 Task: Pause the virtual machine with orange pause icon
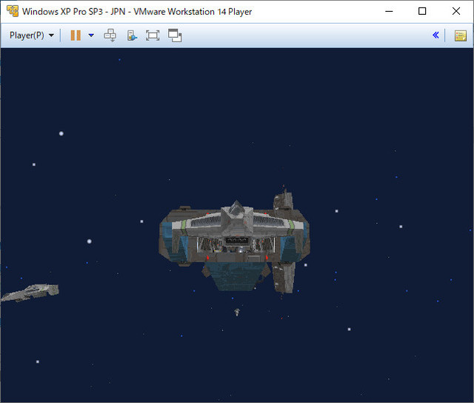pyautogui.click(x=76, y=36)
